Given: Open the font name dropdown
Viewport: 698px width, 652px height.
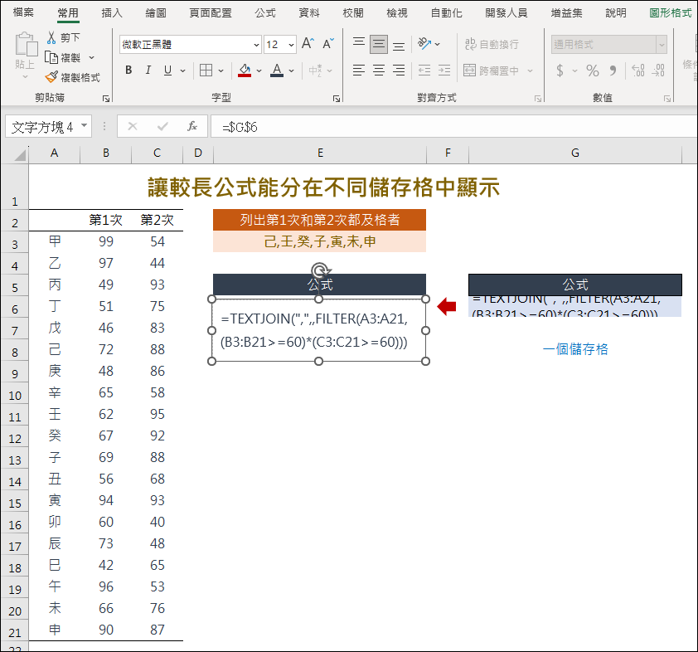Looking at the screenshot, I should [256, 45].
